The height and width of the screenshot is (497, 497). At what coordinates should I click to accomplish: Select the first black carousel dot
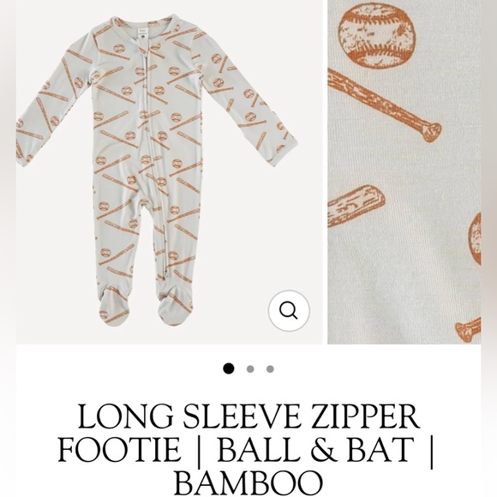tap(229, 368)
